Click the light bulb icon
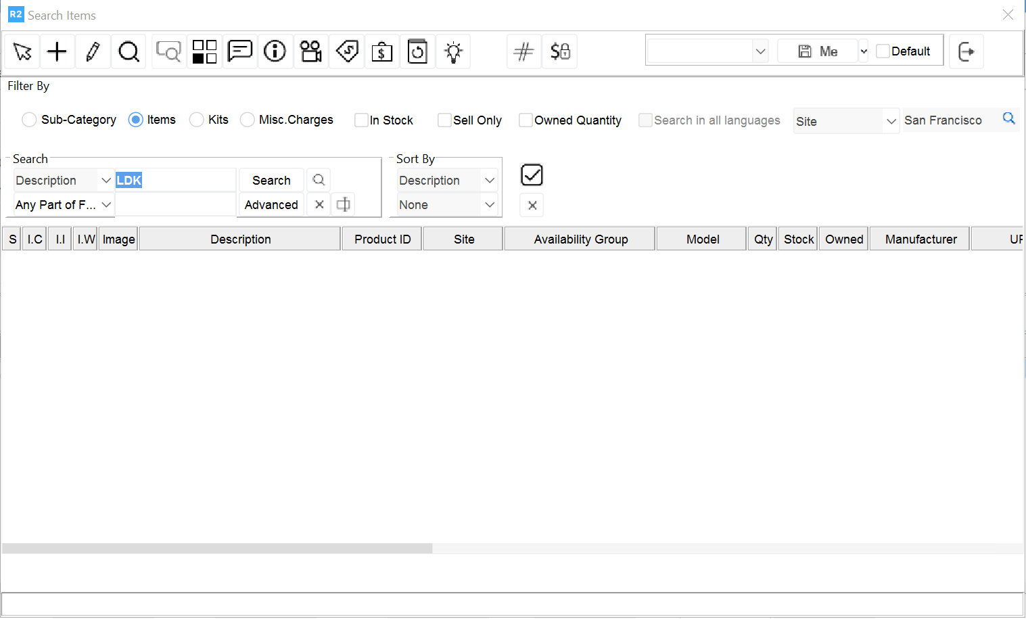The height and width of the screenshot is (619, 1026). tap(453, 51)
